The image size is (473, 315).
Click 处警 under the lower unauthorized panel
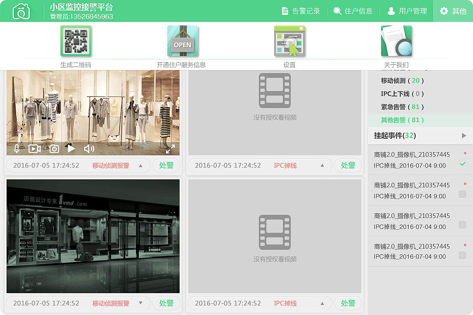click(348, 303)
